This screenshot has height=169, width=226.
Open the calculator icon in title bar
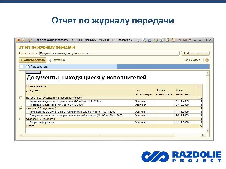168,40
